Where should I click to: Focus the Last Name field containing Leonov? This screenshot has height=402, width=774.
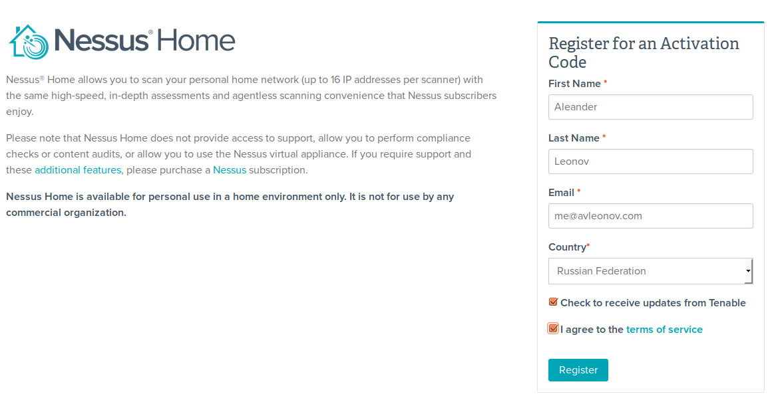point(651,161)
